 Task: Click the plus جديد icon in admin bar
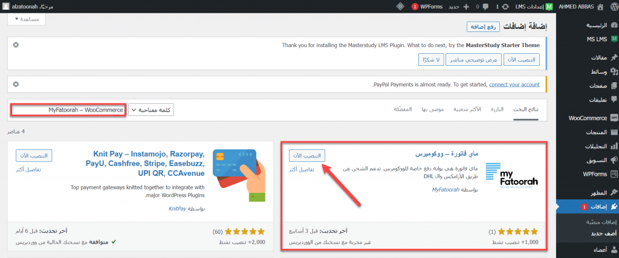[x=466, y=6]
